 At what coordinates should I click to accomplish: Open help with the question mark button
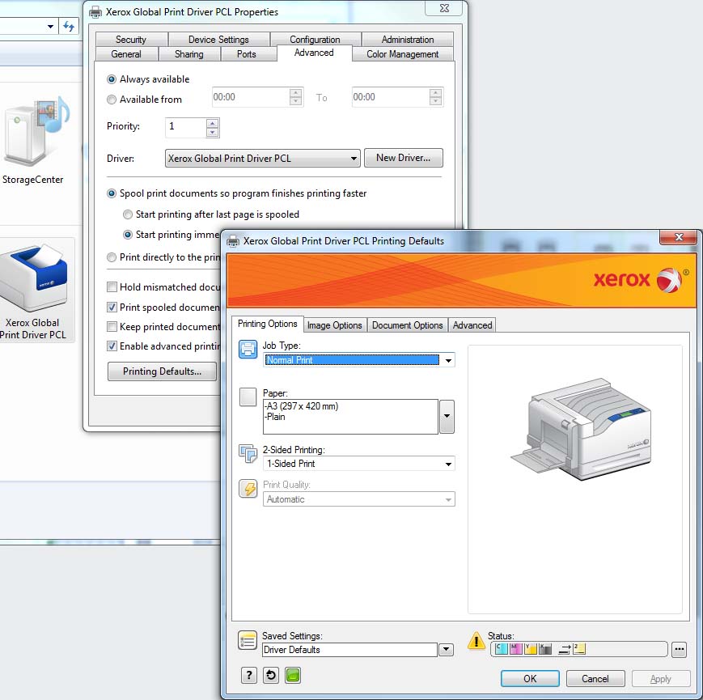tap(249, 675)
